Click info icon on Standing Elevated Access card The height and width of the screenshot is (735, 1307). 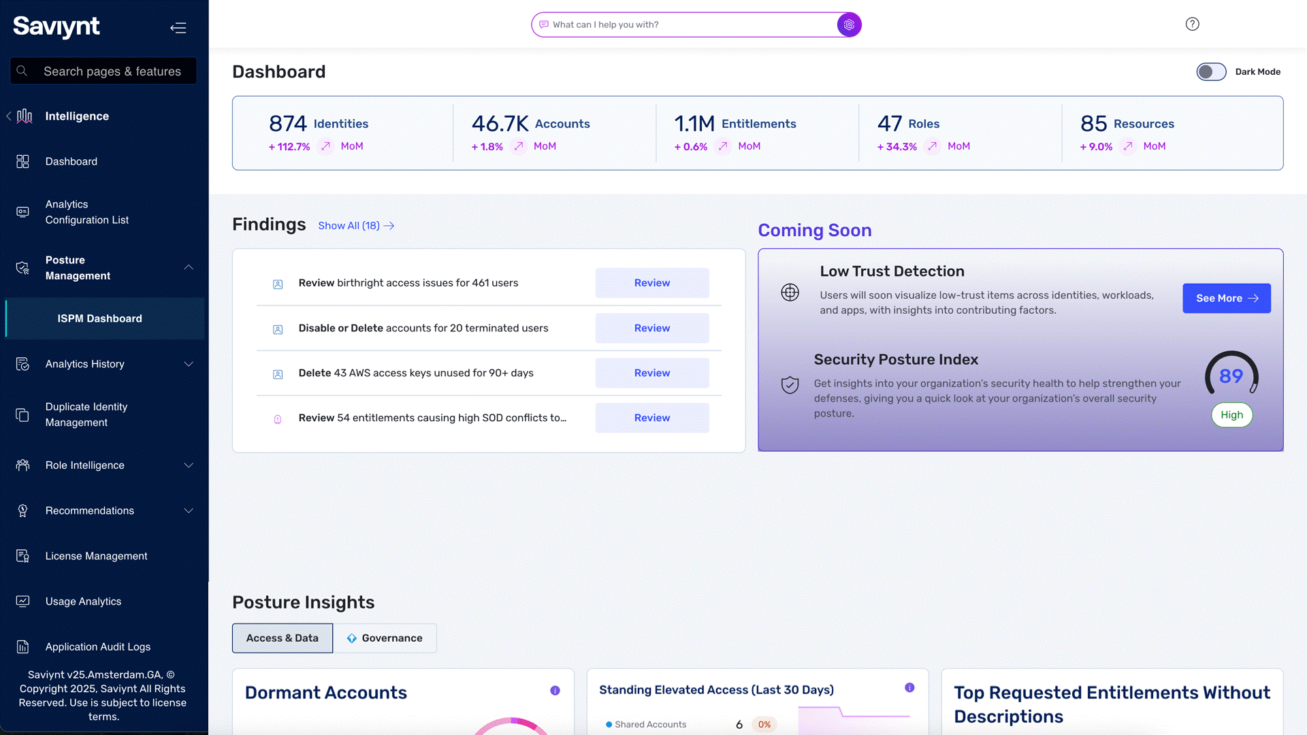[909, 688]
